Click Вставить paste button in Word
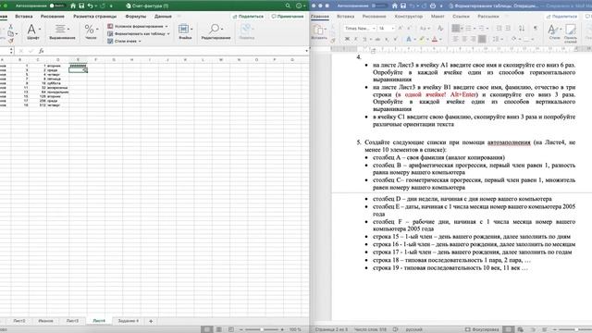The height and width of the screenshot is (333, 592). click(x=318, y=32)
